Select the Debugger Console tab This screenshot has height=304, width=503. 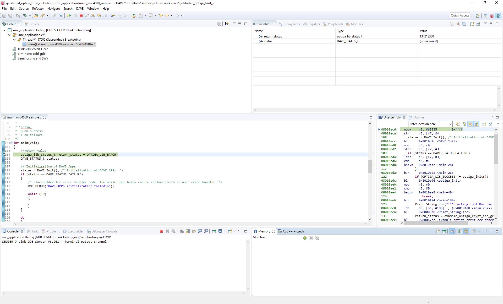click(x=104, y=231)
